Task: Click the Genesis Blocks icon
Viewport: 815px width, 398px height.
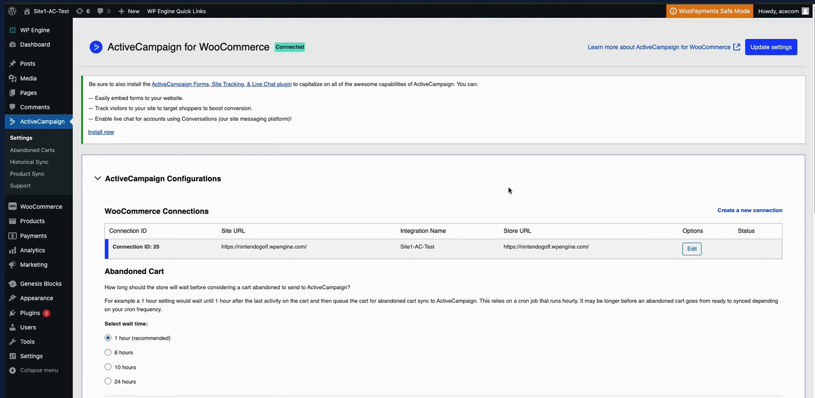Action: 12,284
